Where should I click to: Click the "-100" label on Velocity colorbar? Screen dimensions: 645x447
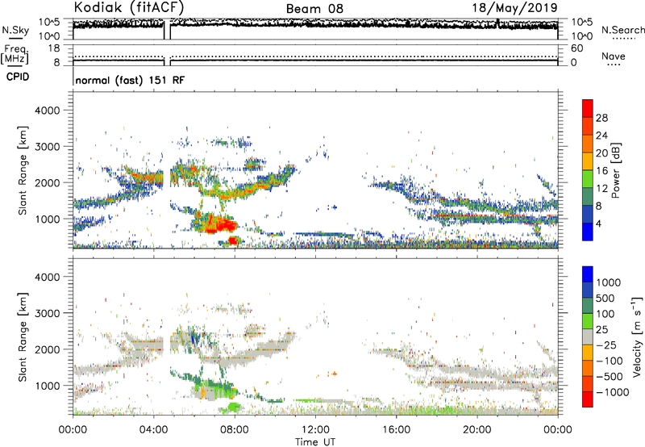pyautogui.click(x=610, y=361)
